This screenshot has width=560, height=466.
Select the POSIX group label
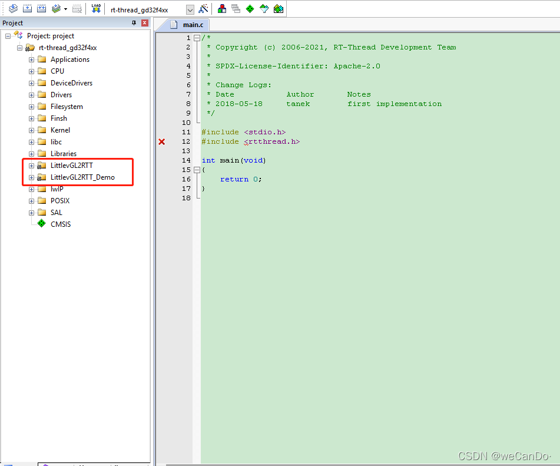click(60, 201)
